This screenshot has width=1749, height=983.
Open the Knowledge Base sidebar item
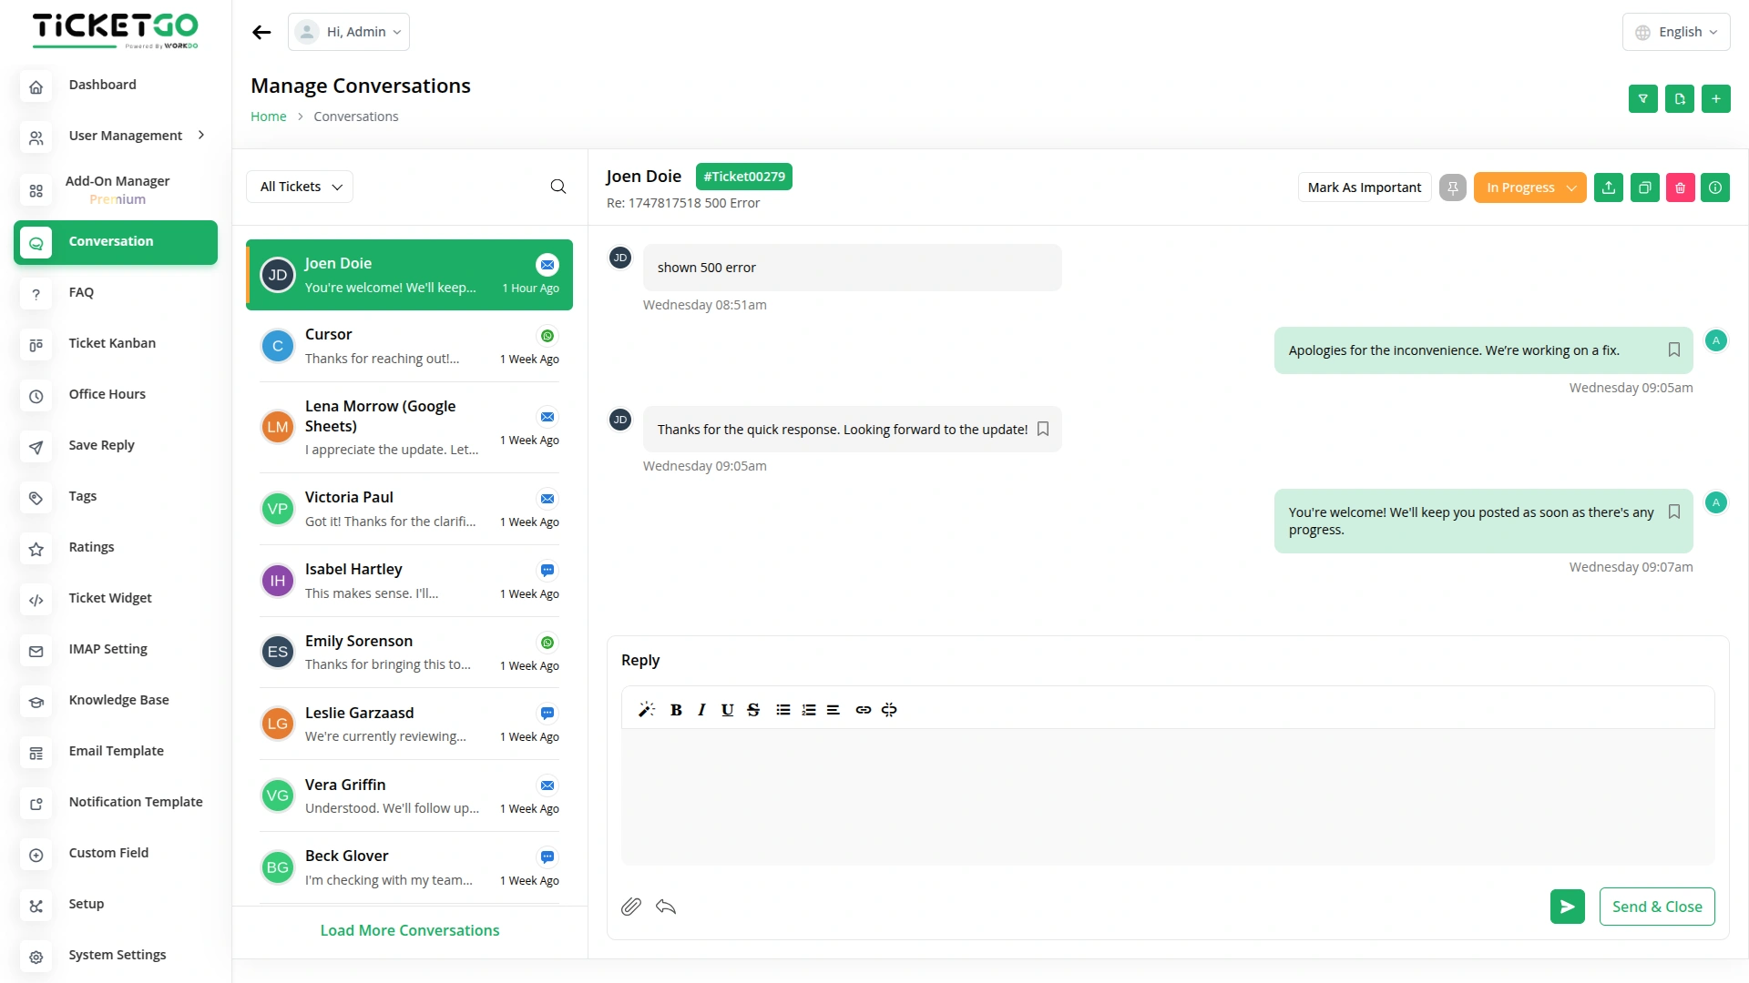coord(118,700)
